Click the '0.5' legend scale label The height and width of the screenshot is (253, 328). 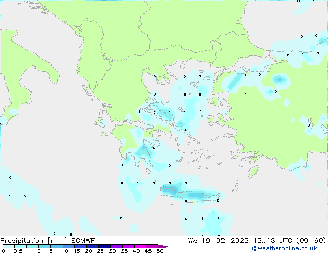point(18,251)
